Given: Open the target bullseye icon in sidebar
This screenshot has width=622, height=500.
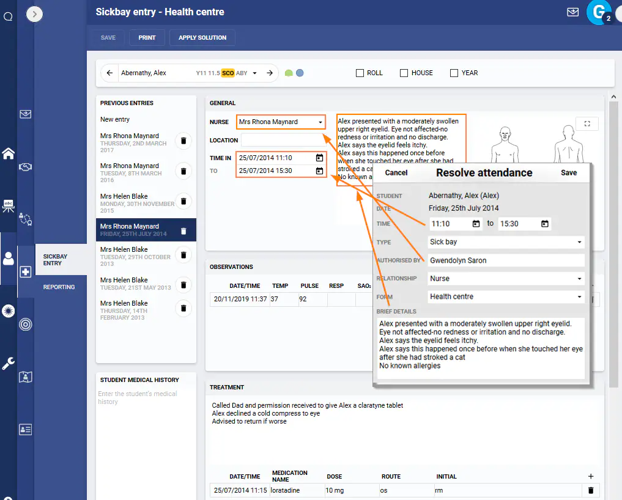Looking at the screenshot, I should (x=26, y=325).
